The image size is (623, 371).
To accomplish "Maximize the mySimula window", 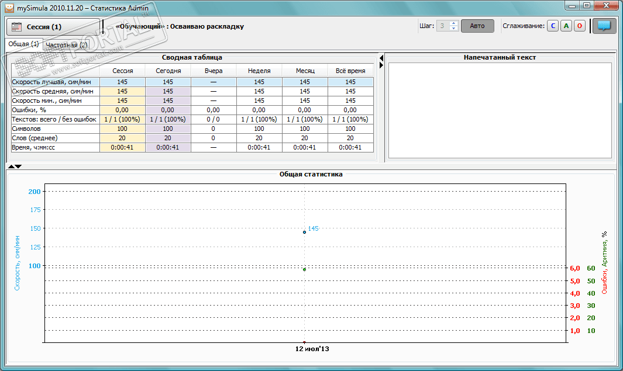I will coord(587,6).
